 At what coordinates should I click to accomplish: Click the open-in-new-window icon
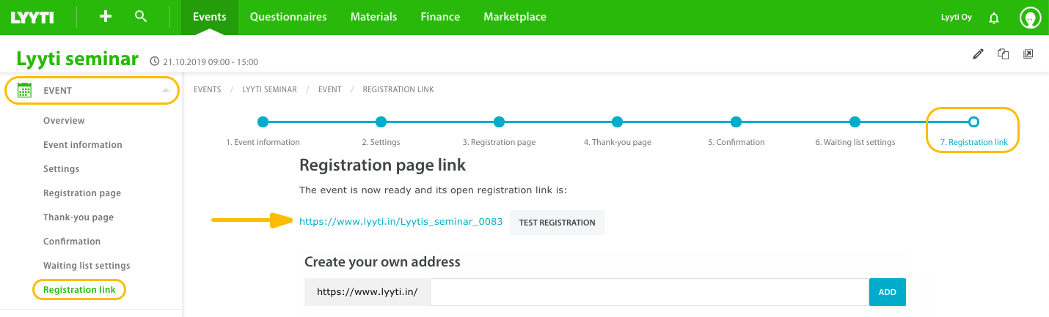(x=1028, y=53)
